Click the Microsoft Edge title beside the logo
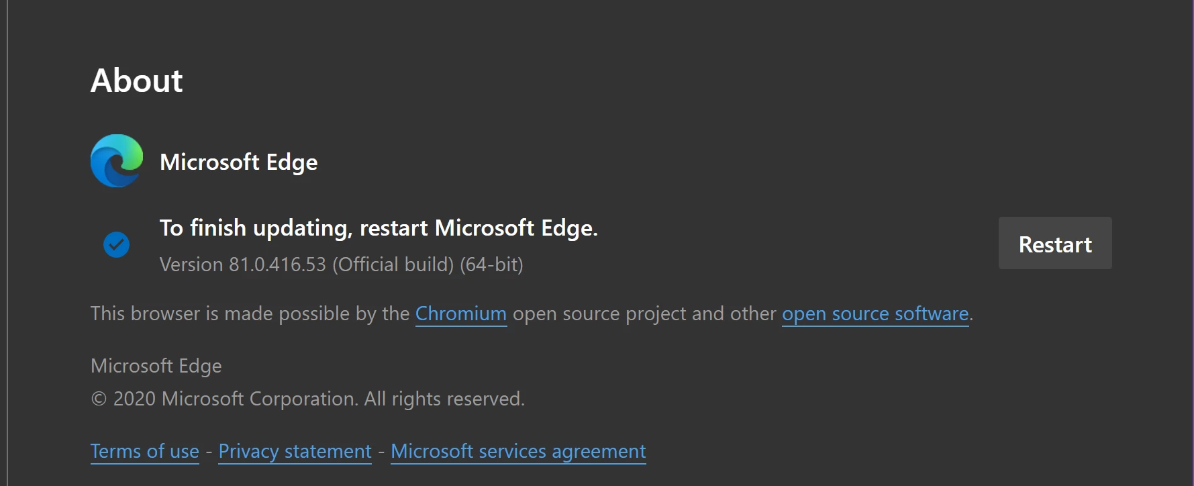This screenshot has width=1194, height=486. 238,162
